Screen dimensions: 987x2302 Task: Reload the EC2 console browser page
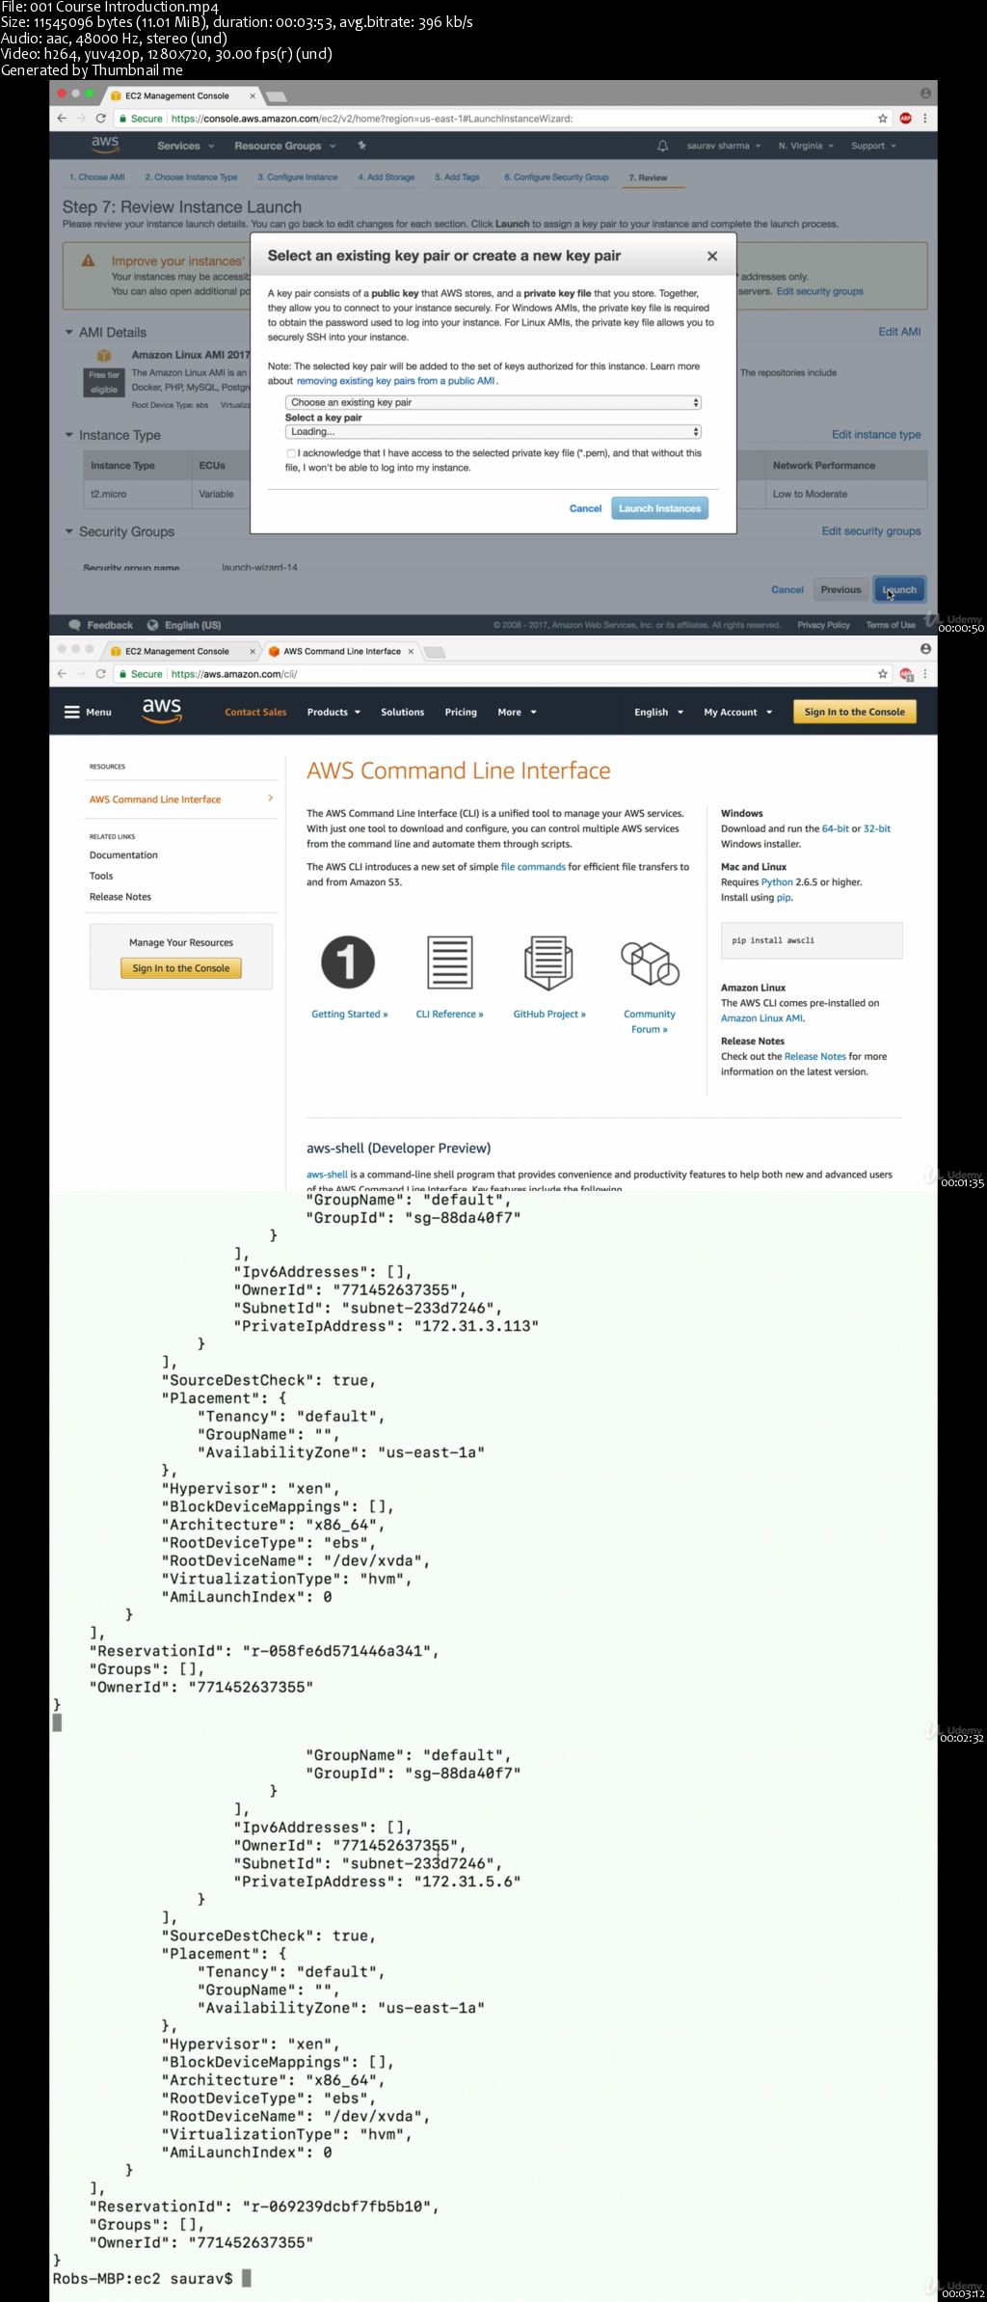[101, 119]
